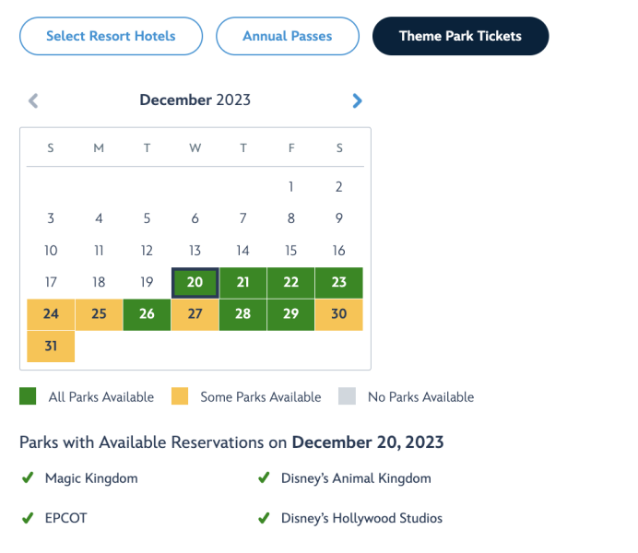The height and width of the screenshot is (553, 638).
Task: Select December 30 on the calendar
Action: tap(339, 314)
